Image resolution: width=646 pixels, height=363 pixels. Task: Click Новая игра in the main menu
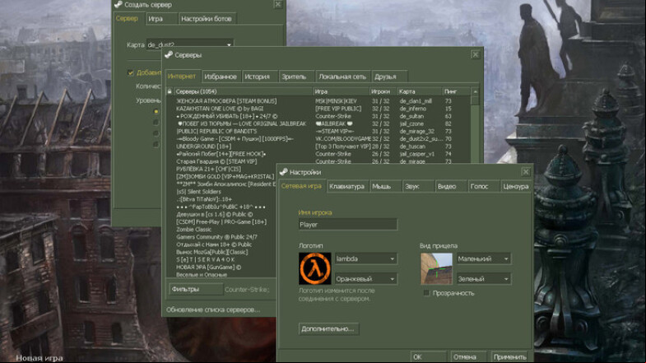pos(40,358)
